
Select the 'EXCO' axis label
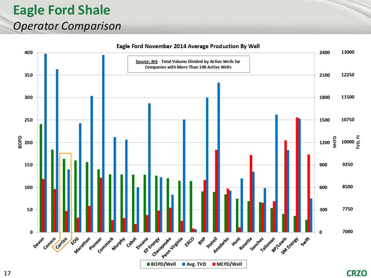coord(190,242)
